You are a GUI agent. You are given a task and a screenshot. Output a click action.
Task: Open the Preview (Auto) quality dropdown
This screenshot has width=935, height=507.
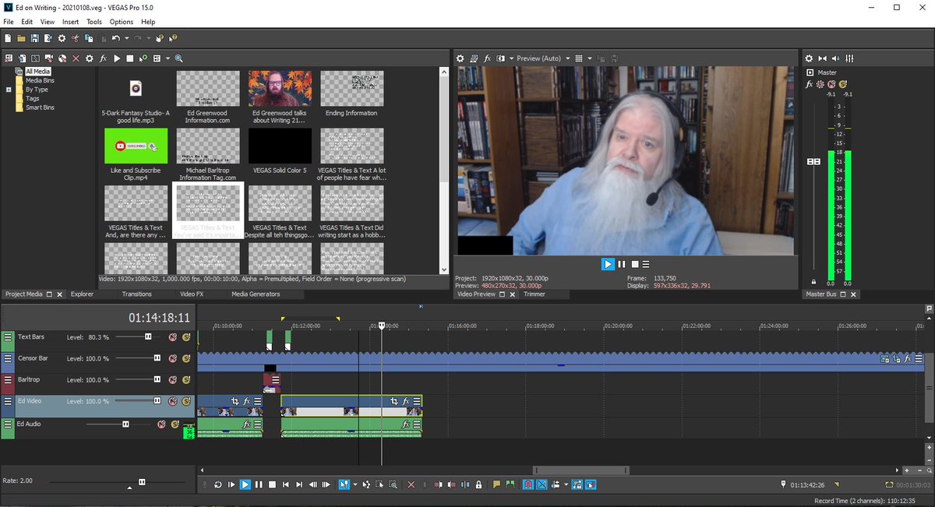coord(568,58)
